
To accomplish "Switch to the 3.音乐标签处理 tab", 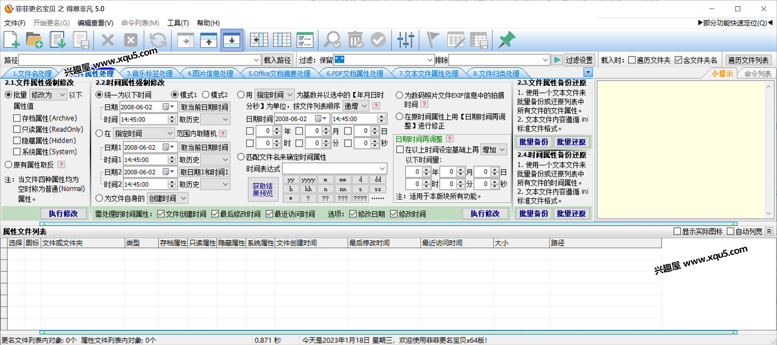I will pyautogui.click(x=150, y=73).
